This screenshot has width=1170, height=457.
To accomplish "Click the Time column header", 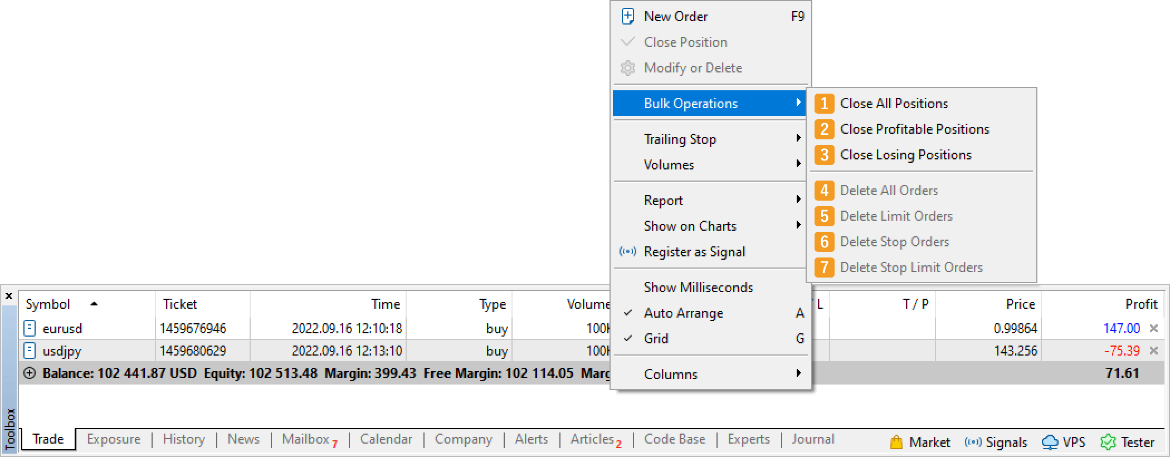I will pos(328,304).
